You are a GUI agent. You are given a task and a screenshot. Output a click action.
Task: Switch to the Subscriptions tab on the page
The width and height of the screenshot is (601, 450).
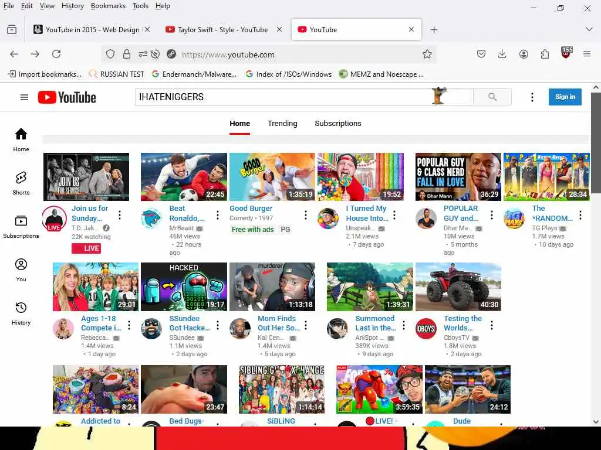(337, 123)
